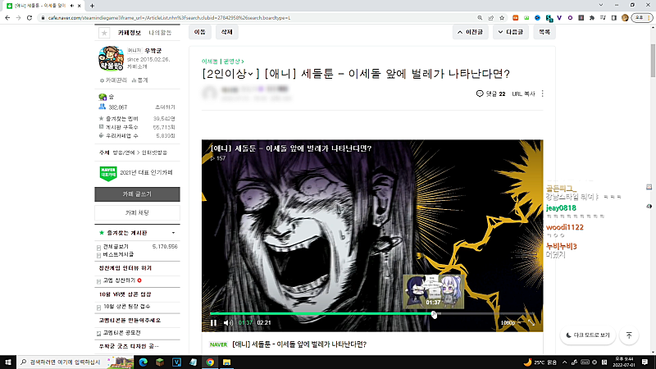Viewport: 656px width, 369px height.
Task: Go to next article with 다음글 button
Action: tap(510, 32)
